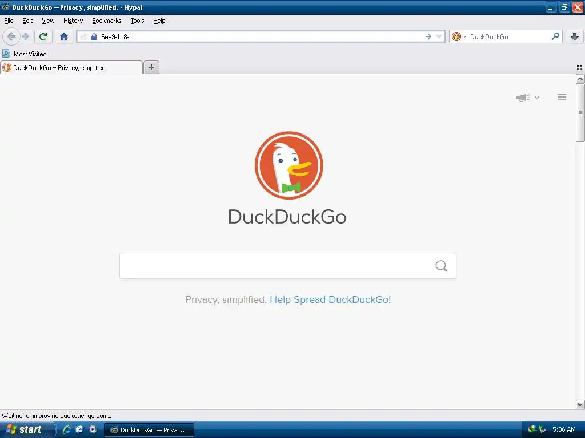Click the DuckDuckGo duck logo

point(289,165)
